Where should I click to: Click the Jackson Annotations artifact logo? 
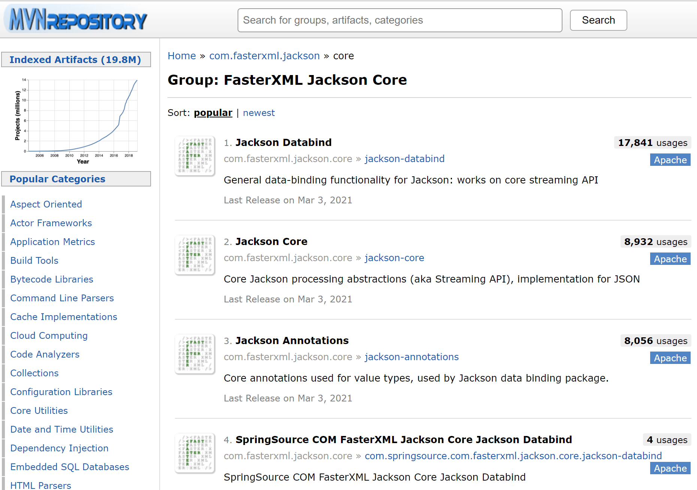(194, 354)
